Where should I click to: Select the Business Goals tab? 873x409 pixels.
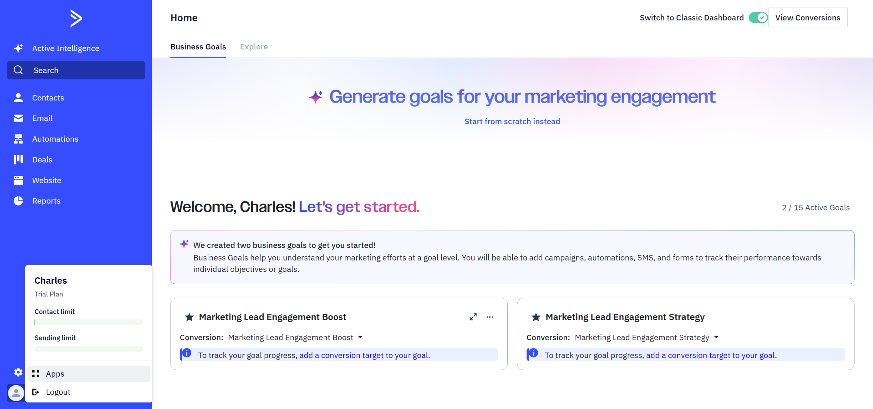coord(198,47)
